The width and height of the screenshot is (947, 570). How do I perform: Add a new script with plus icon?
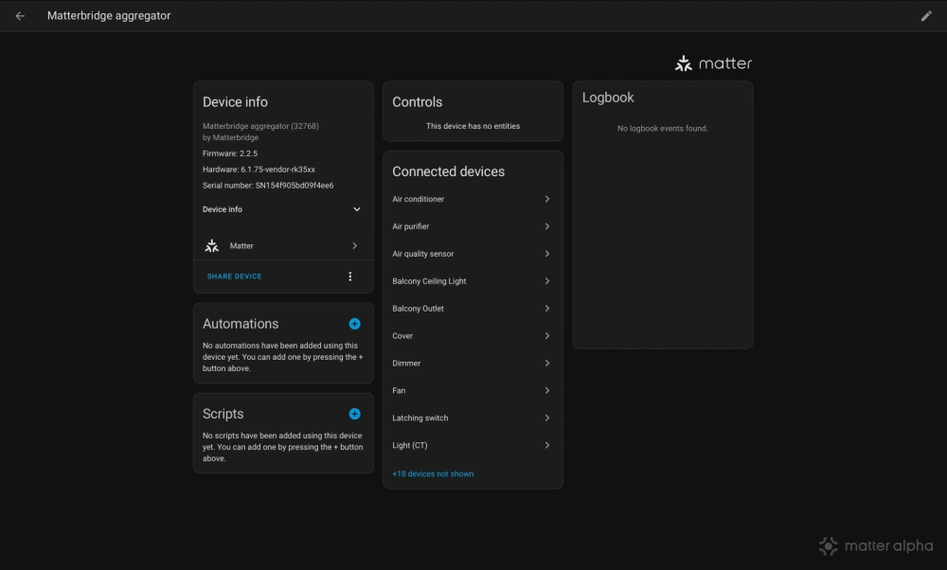point(354,414)
